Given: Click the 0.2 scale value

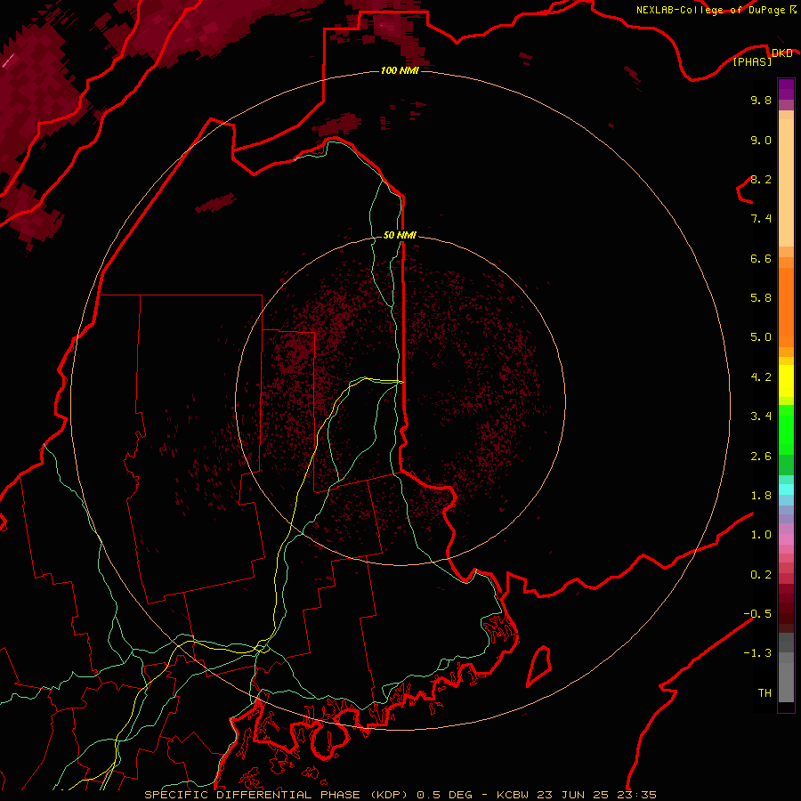Looking at the screenshot, I should (761, 575).
